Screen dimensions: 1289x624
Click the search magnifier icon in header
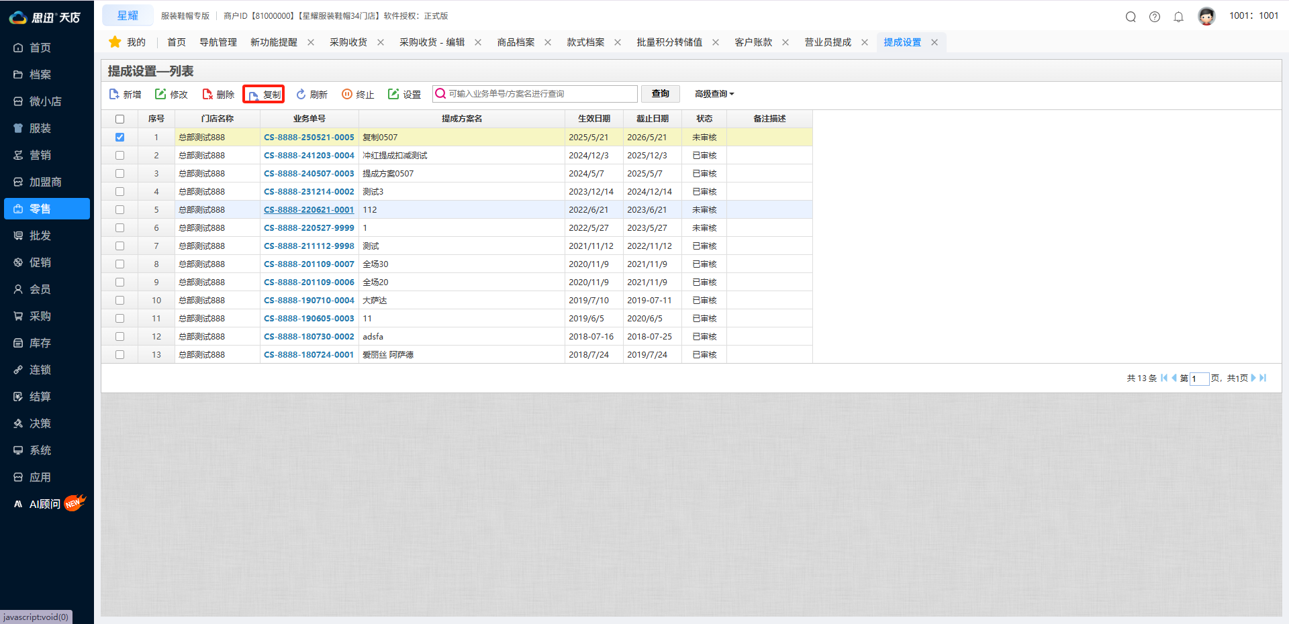(1131, 17)
